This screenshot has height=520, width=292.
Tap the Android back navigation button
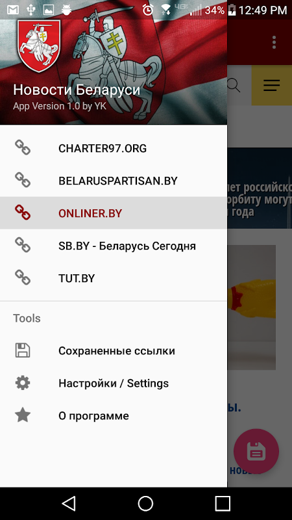coord(69,503)
